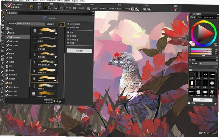
Task: Select the 大潑 dab thumbnail
Action: 199,75
